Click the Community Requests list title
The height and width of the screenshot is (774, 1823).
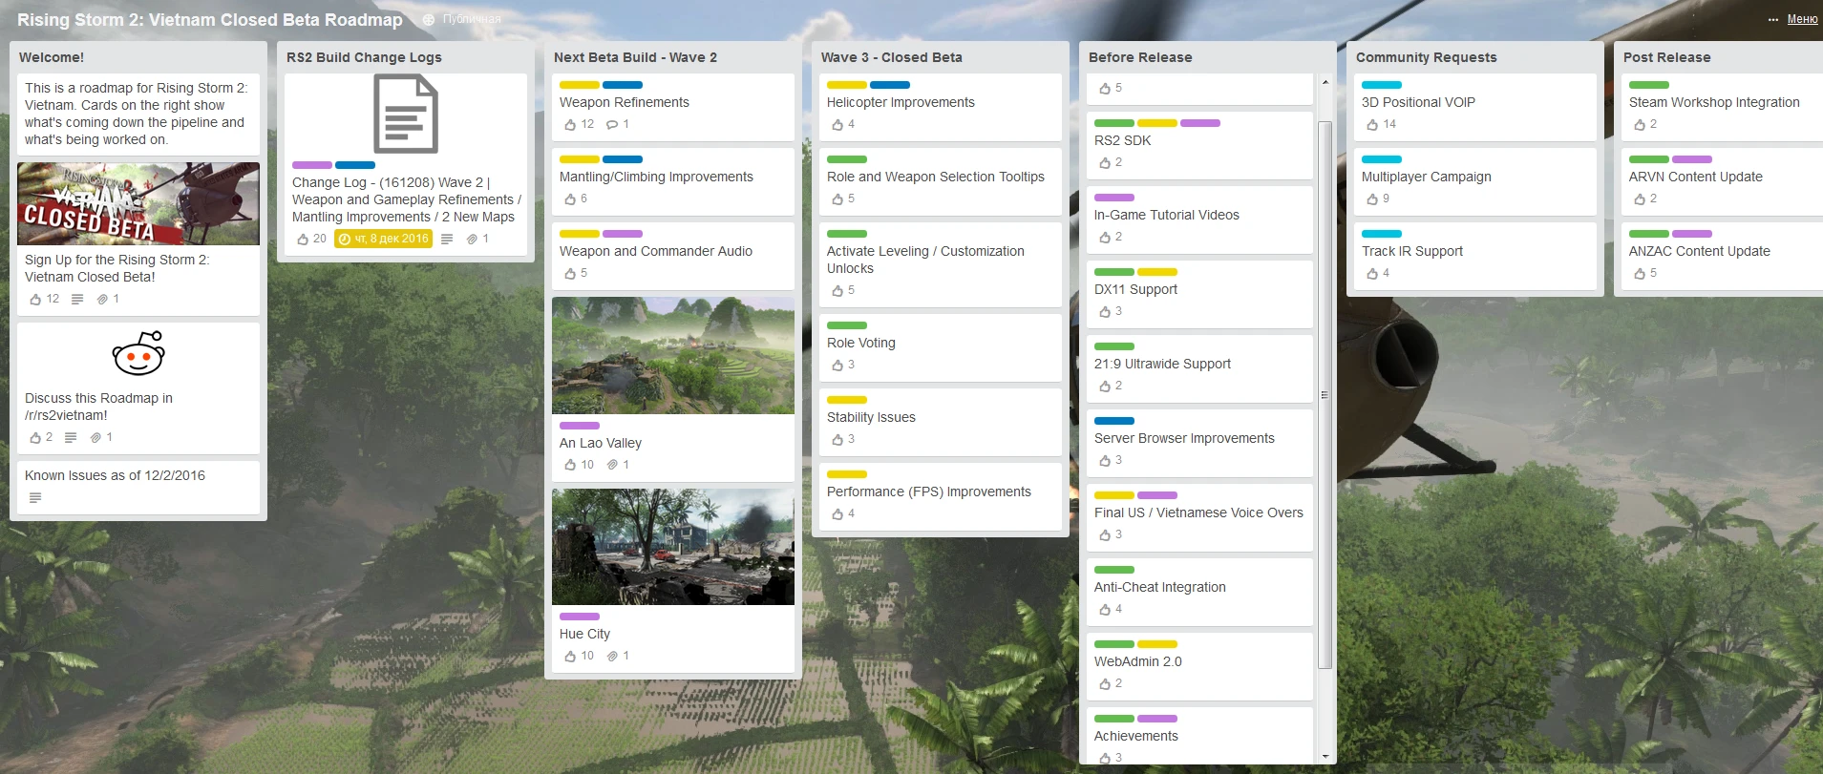coord(1427,57)
